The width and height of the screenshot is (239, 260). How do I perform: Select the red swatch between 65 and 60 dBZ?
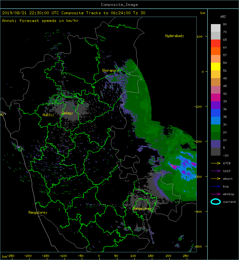(x=216, y=43)
